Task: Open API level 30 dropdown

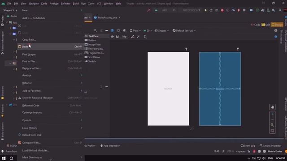Action: [x=148, y=31]
